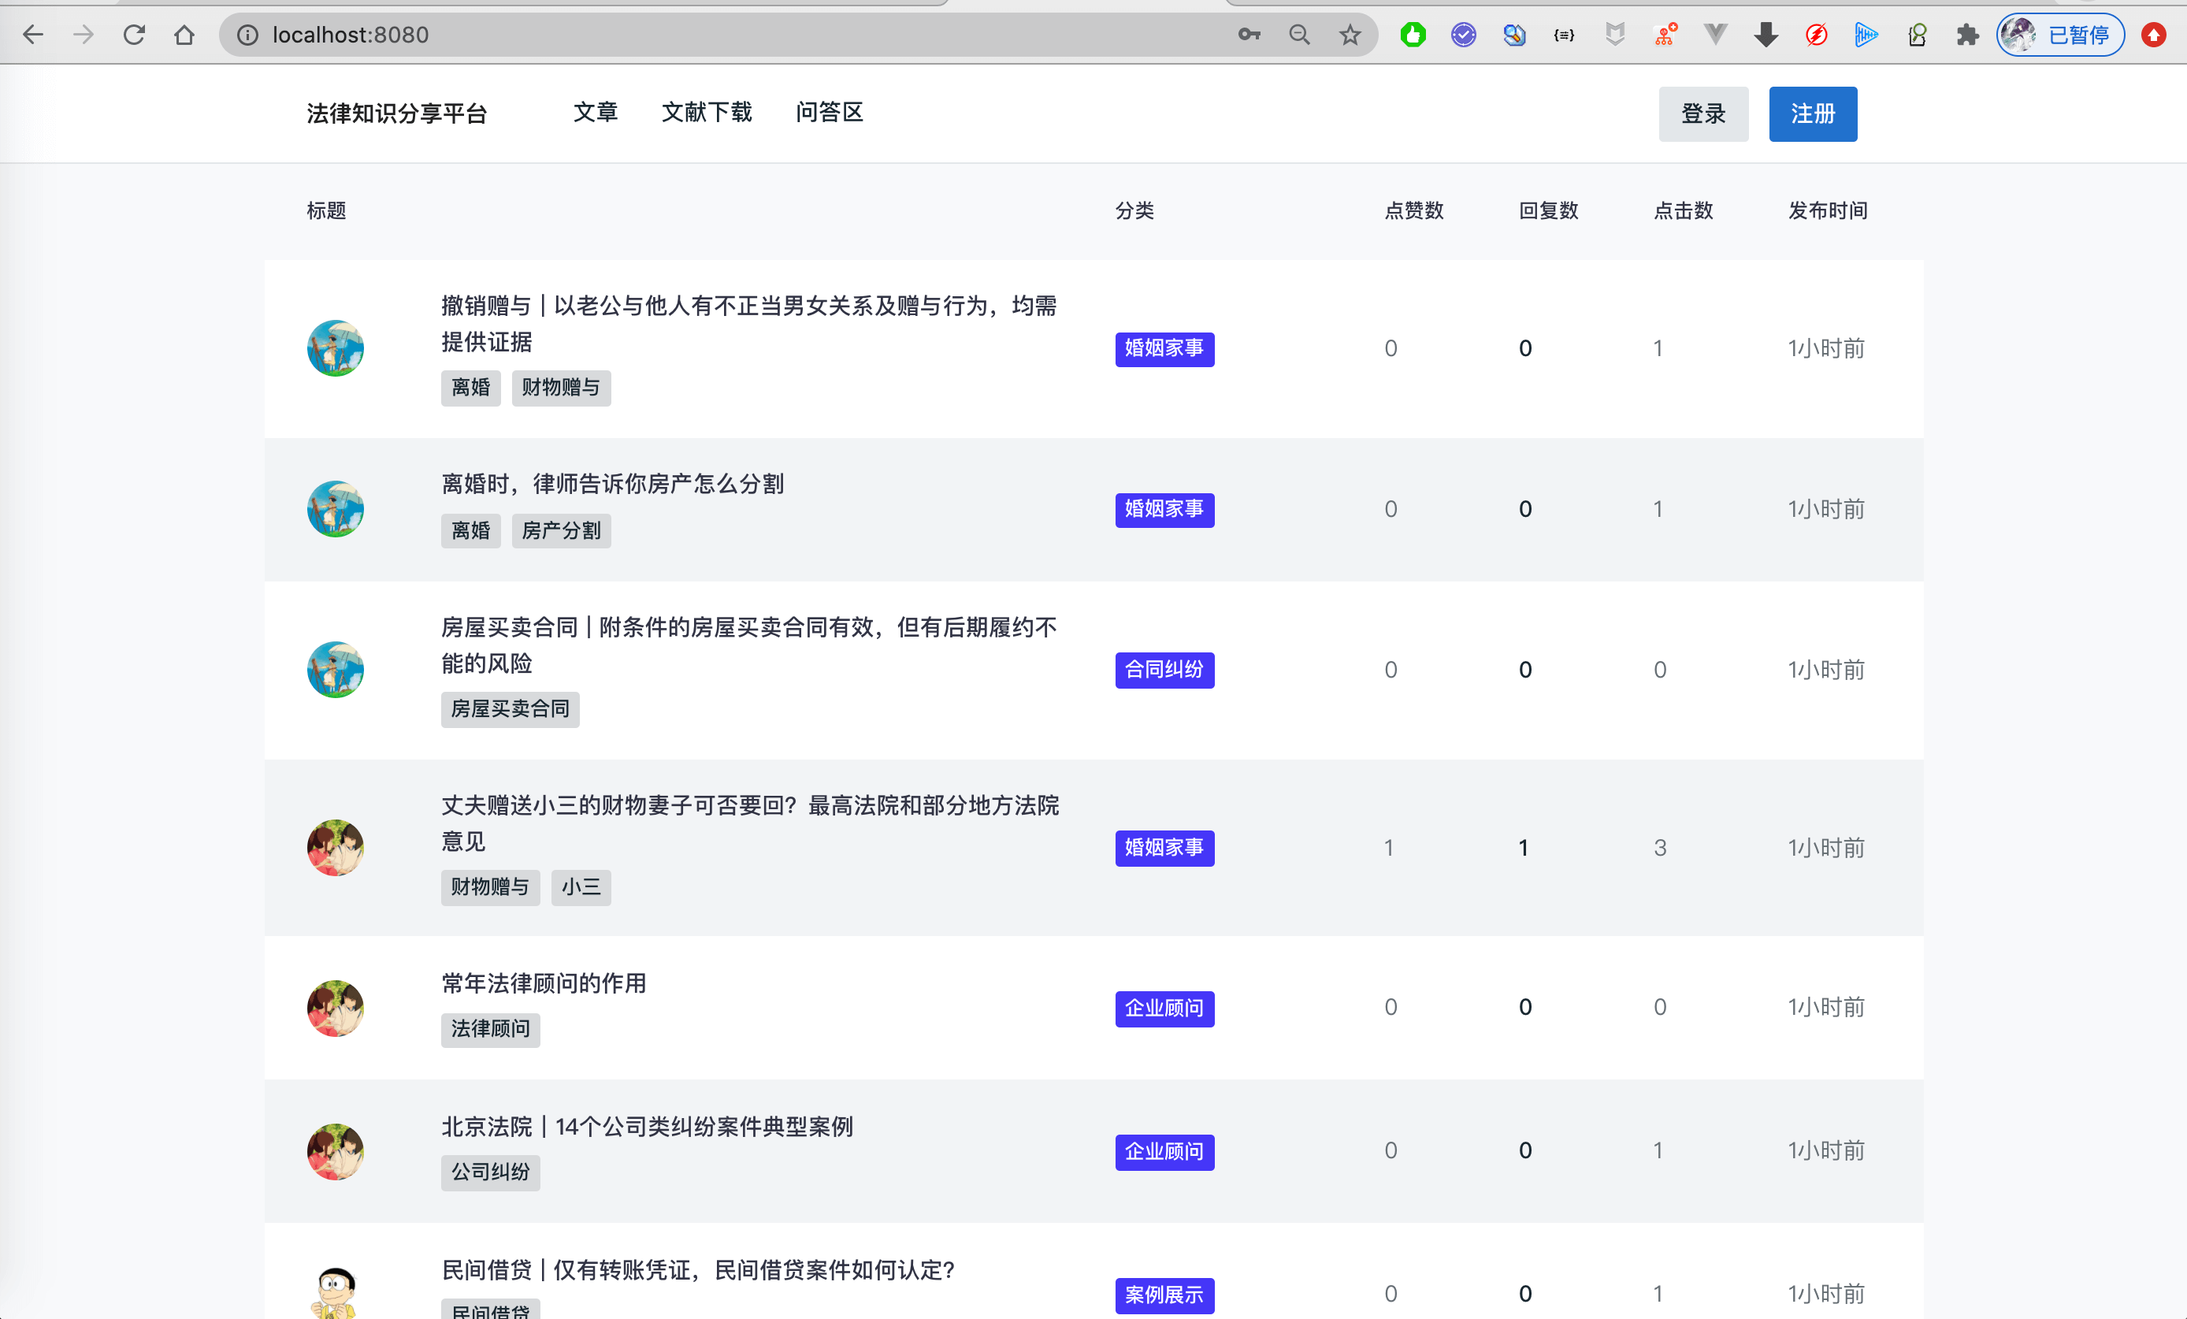Viewport: 2187px width, 1319px height.
Task: Open Extensions puzzle piece menu
Action: (x=1968, y=35)
